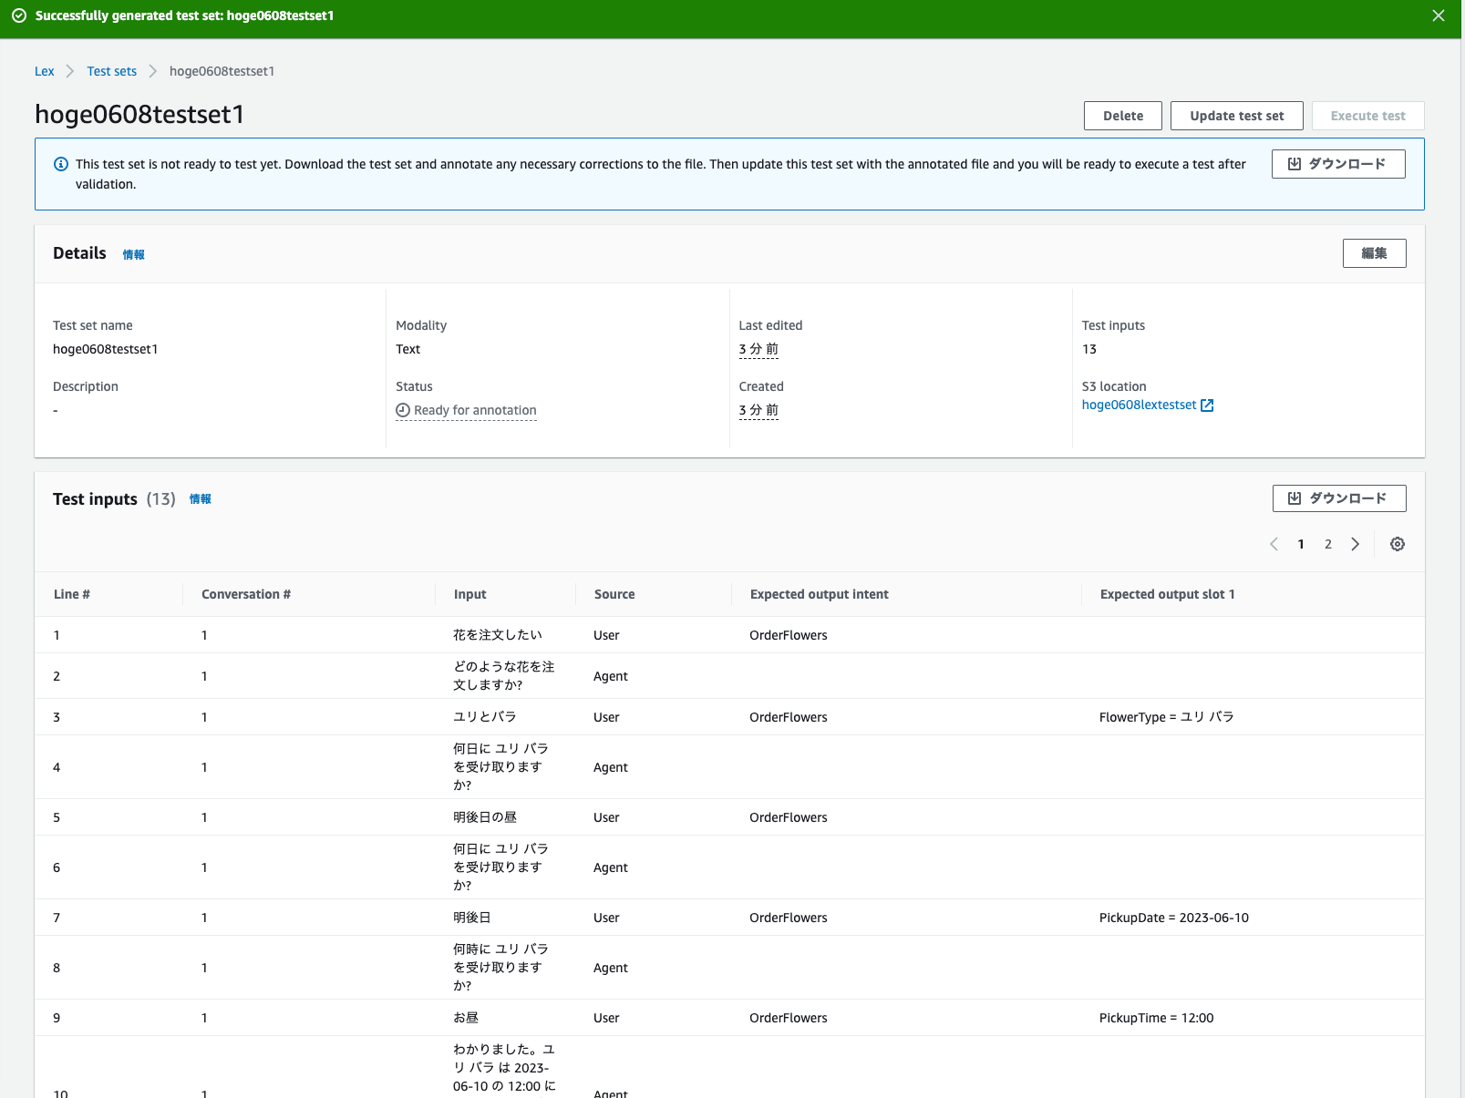Click Ready for annotation status link

pyautogui.click(x=475, y=410)
